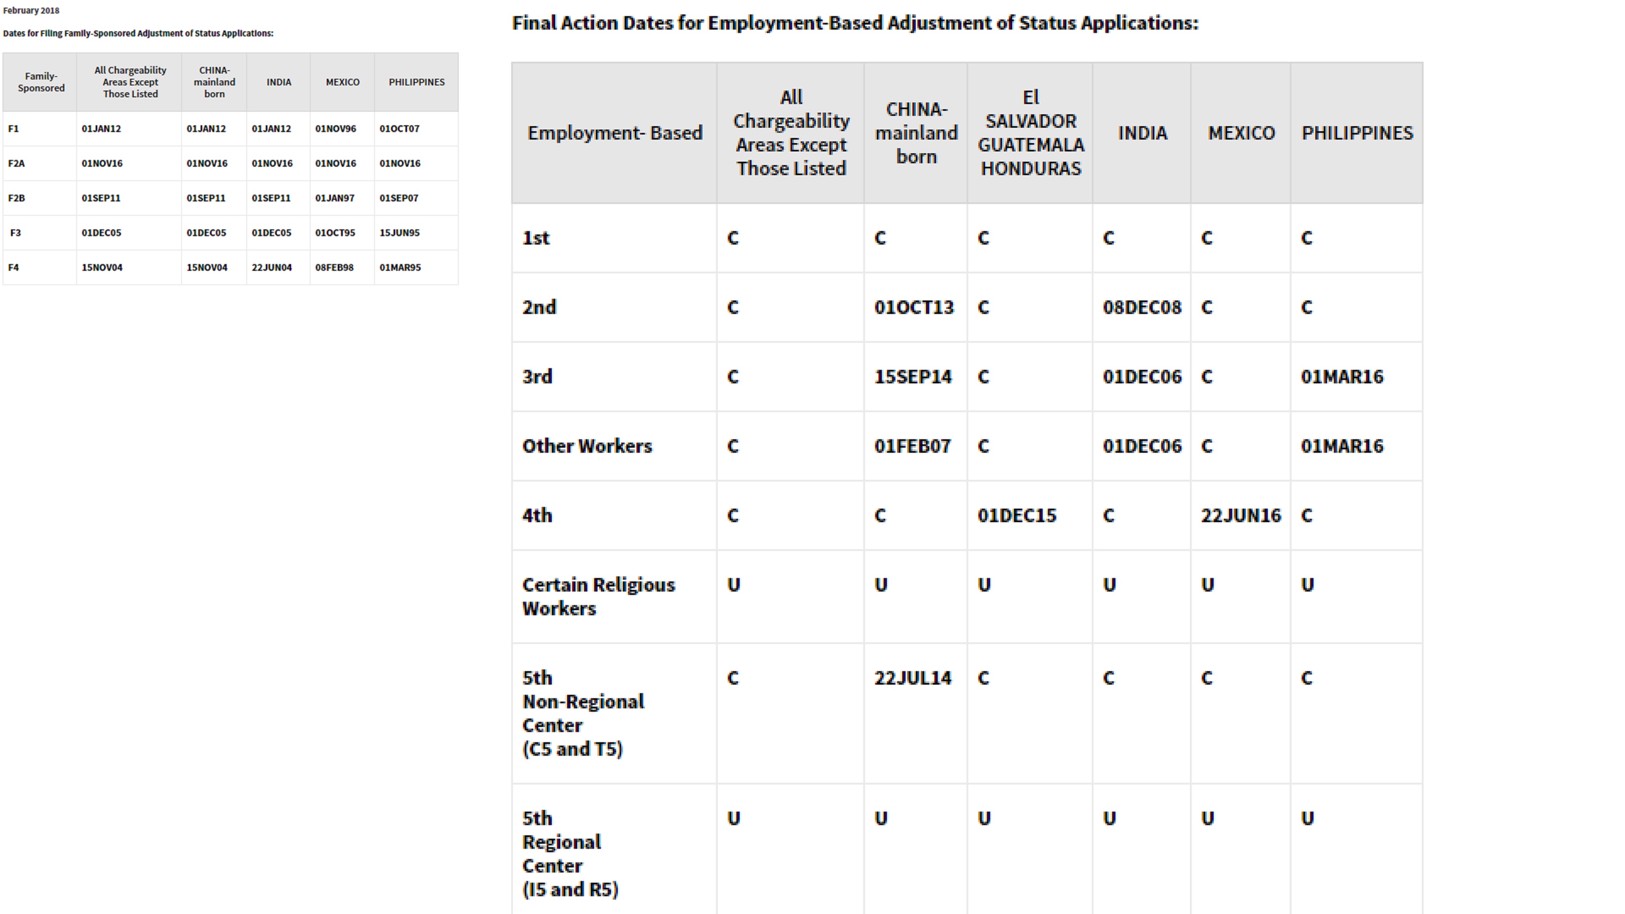1625x914 pixels.
Task: Click F1 Mexico date '01NOV96'
Action: pos(336,129)
